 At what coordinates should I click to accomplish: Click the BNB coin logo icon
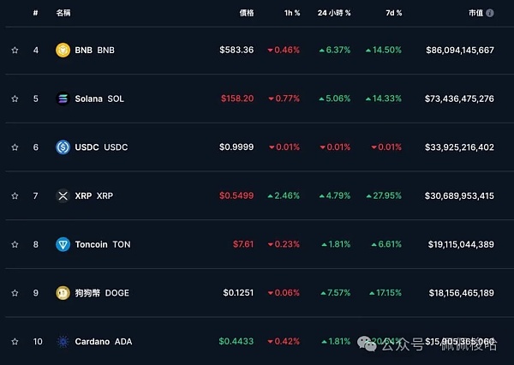(62, 50)
